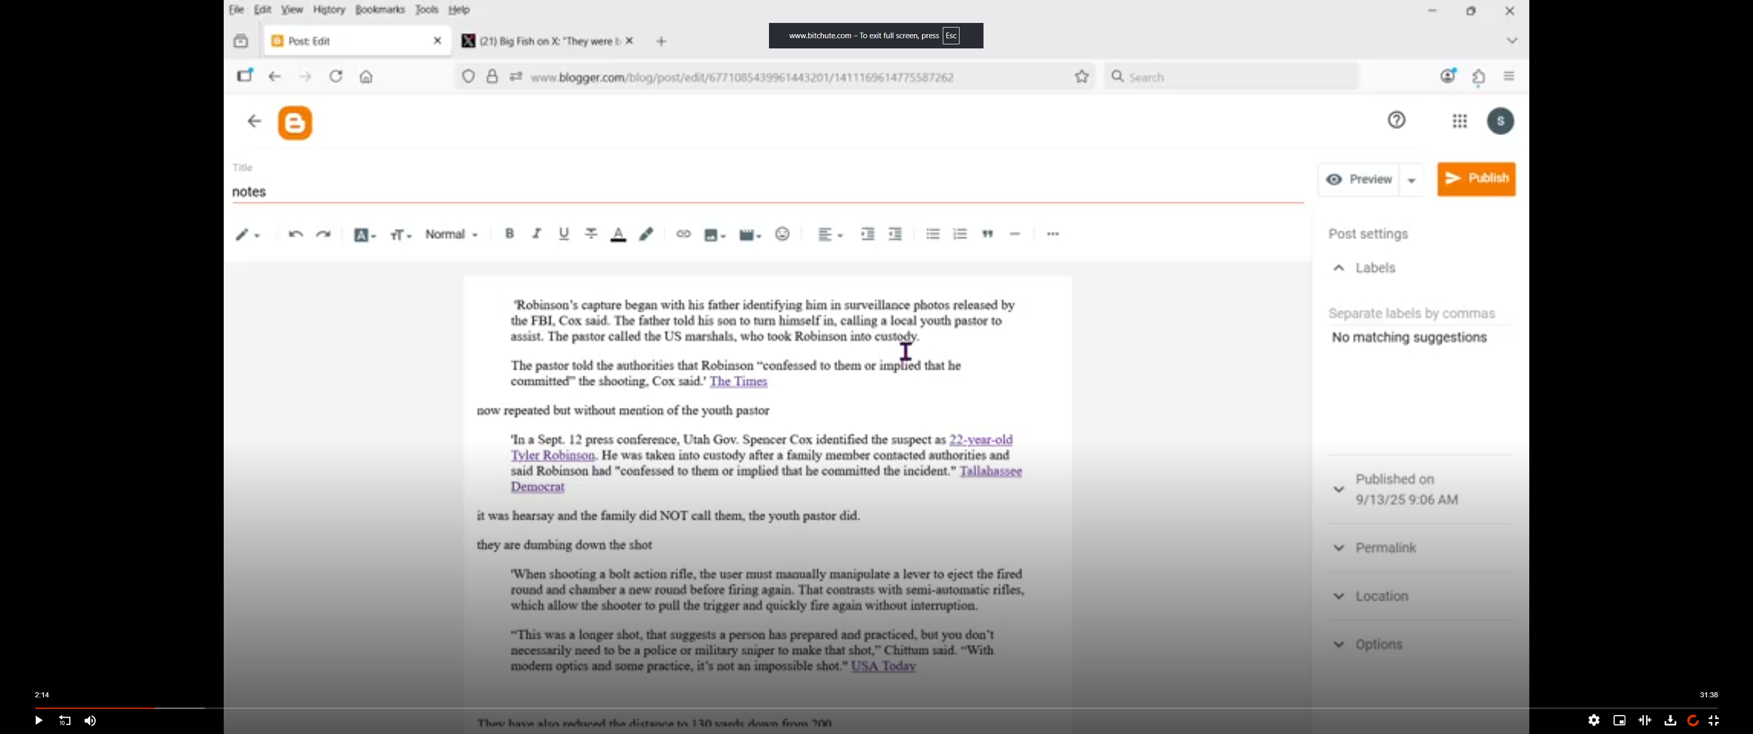Image resolution: width=1753 pixels, height=734 pixels.
Task: Go to the browser home page
Action: 366,76
